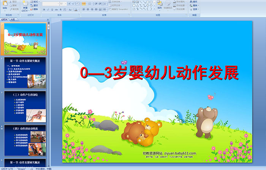The image size is (266, 170).
Task: Open the font size dropdown
Action: pyautogui.click(x=65, y=4)
